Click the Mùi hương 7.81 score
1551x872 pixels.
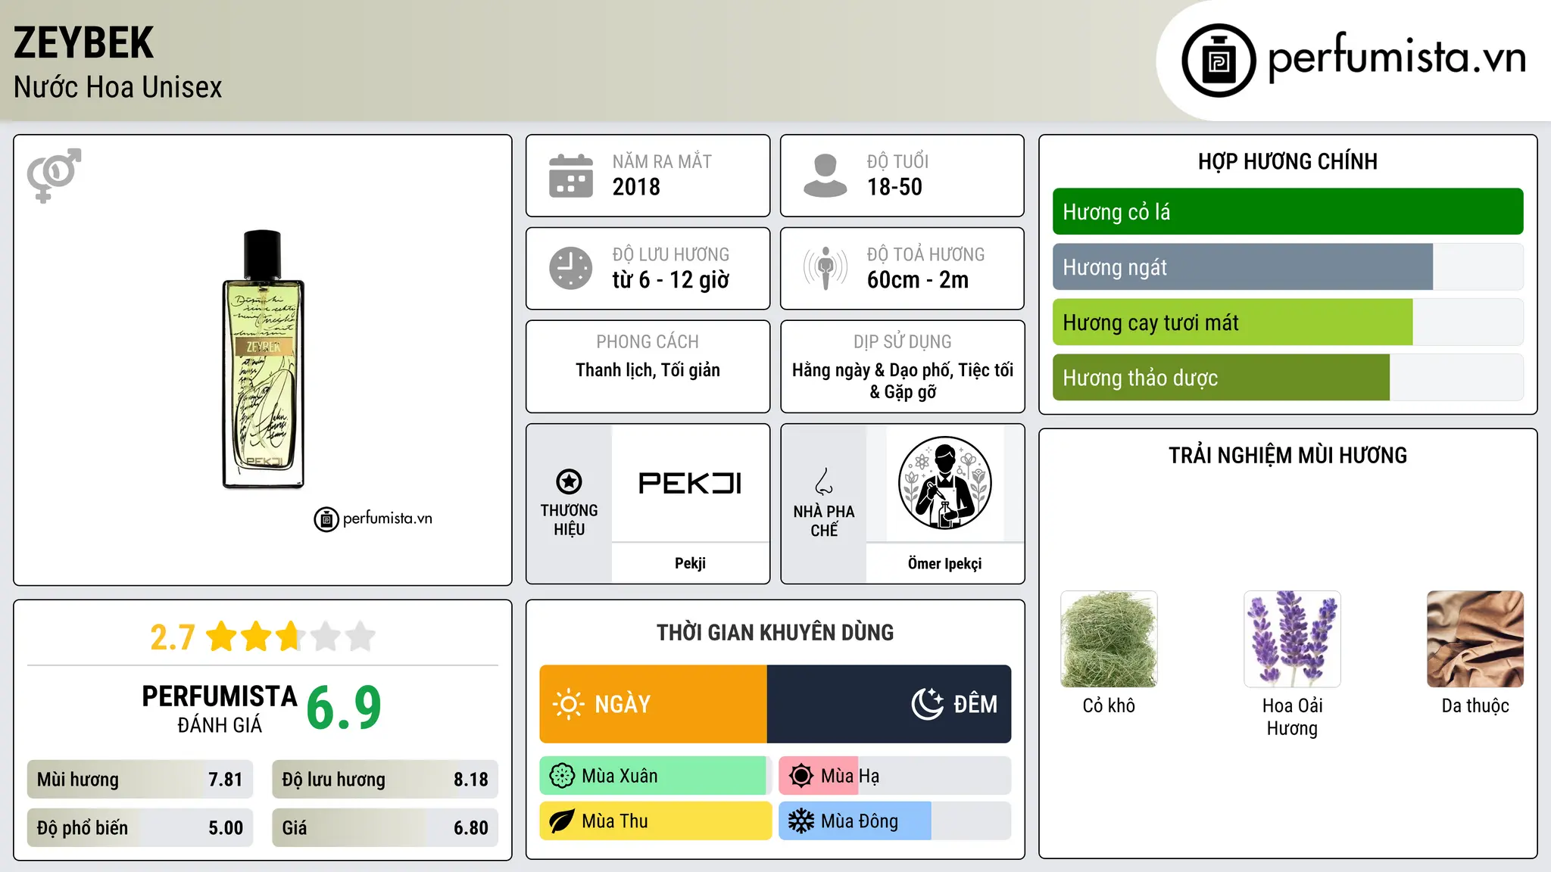[140, 780]
